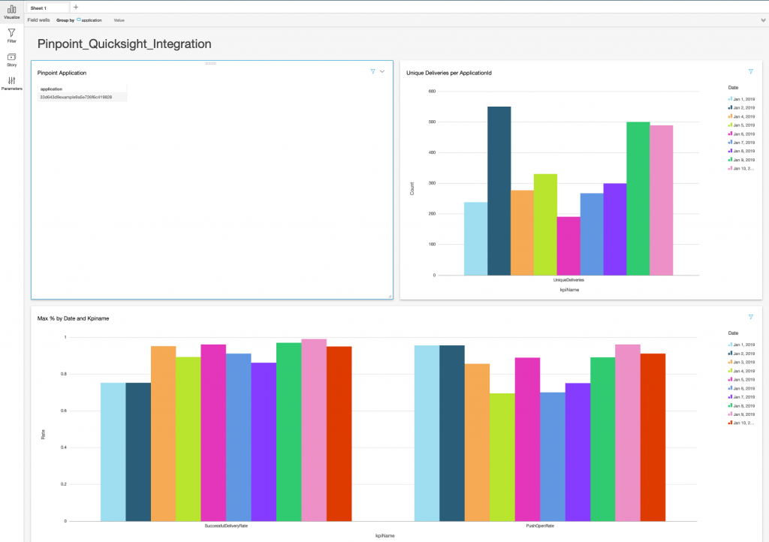Image resolution: width=769 pixels, height=542 pixels.
Task: Select the Sheet 1 tab
Action: (47, 8)
